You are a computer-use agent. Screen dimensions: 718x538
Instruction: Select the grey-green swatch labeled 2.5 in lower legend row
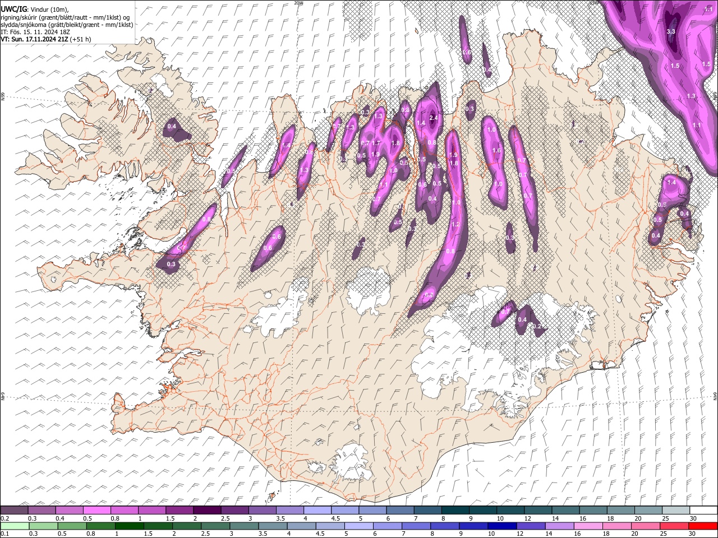215,526
